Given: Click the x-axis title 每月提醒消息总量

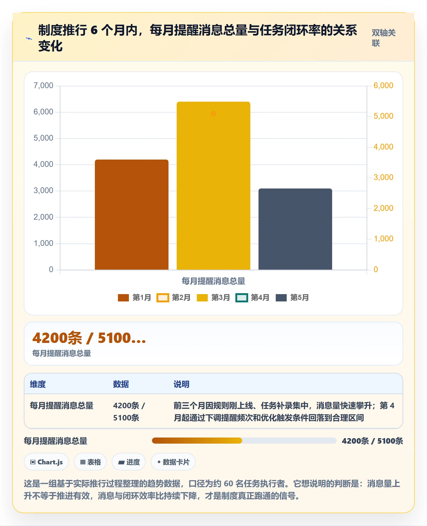Looking at the screenshot, I should (213, 281).
